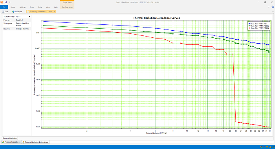This screenshot has height=149, width=275.
Task: Click the pin button in the info panel
Action: (29, 17)
